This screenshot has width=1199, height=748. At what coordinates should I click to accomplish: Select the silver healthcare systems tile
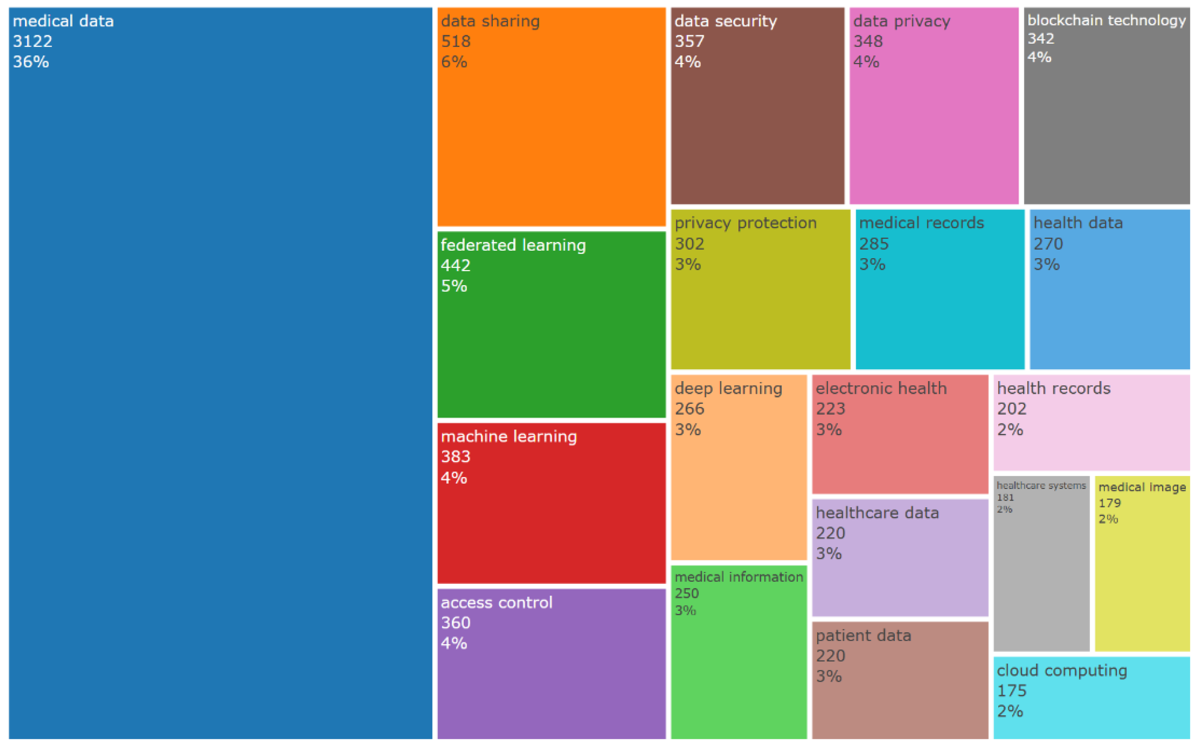(x=1042, y=564)
